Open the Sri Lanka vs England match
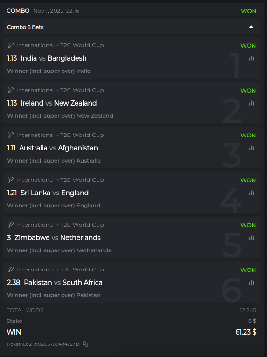The image size is (267, 357). [55, 193]
